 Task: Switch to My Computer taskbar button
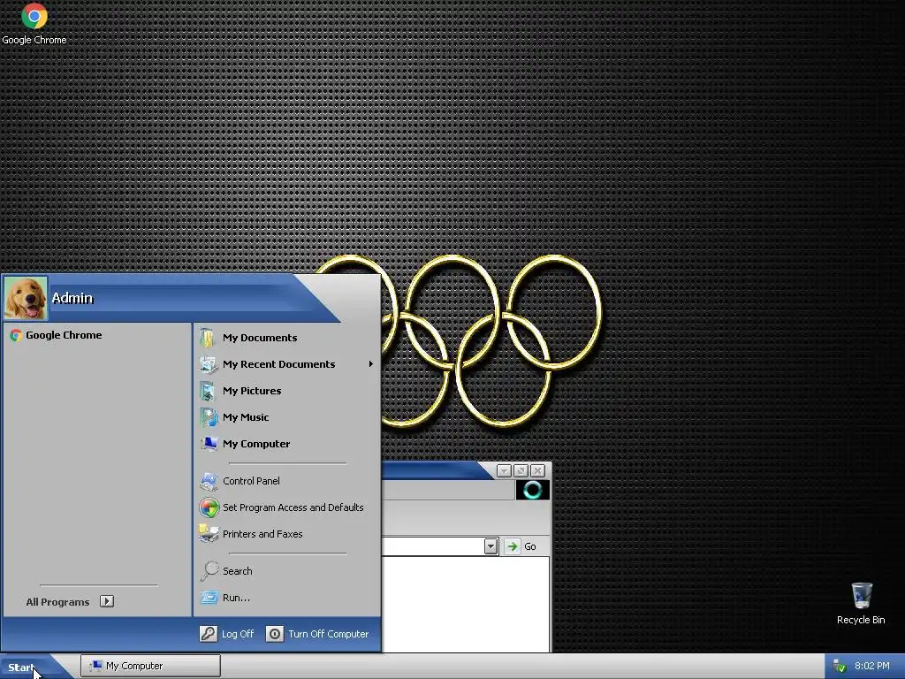[x=150, y=666]
